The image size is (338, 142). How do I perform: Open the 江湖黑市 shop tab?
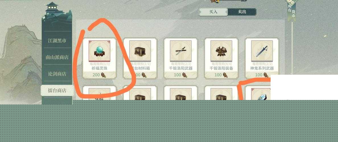coord(57,41)
